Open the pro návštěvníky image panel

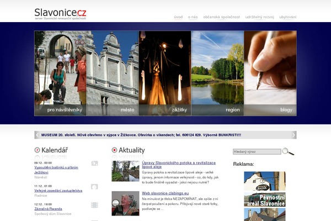pyautogui.click(x=60, y=73)
